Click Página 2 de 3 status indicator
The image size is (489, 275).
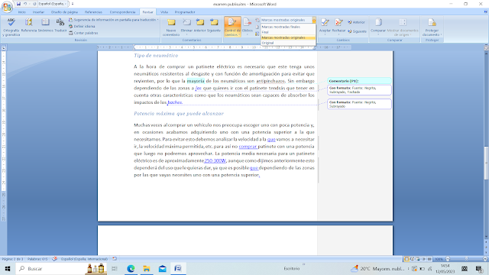pos(12,259)
